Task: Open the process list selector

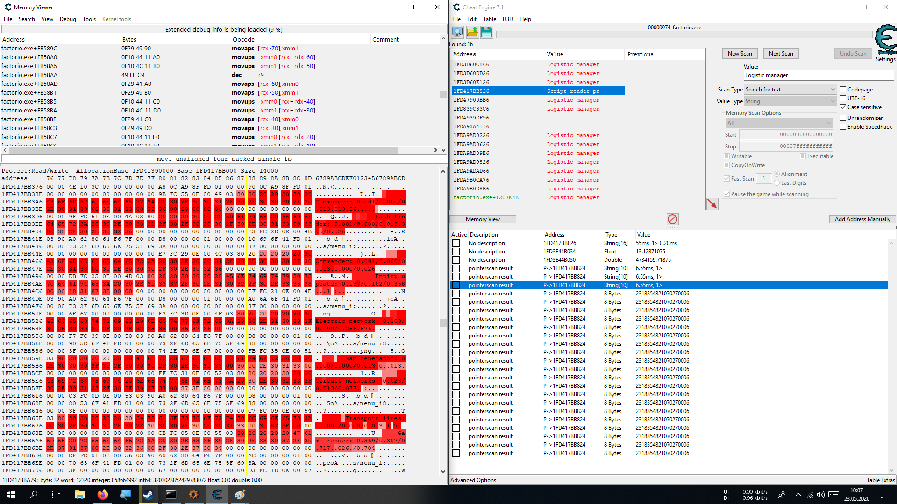Action: pos(456,32)
